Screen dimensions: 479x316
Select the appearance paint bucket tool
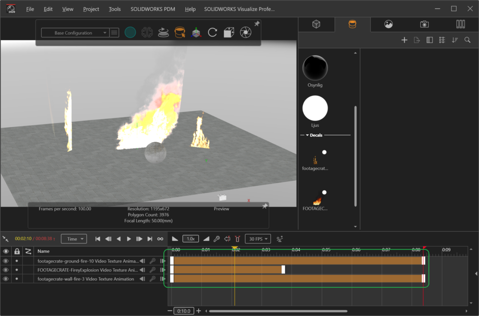pos(180,32)
